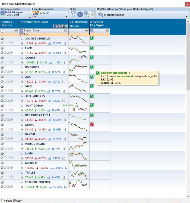Toggle the alert dot for THALES
Image resolution: width=190 pixels, height=203 pixels.
(2, 173)
